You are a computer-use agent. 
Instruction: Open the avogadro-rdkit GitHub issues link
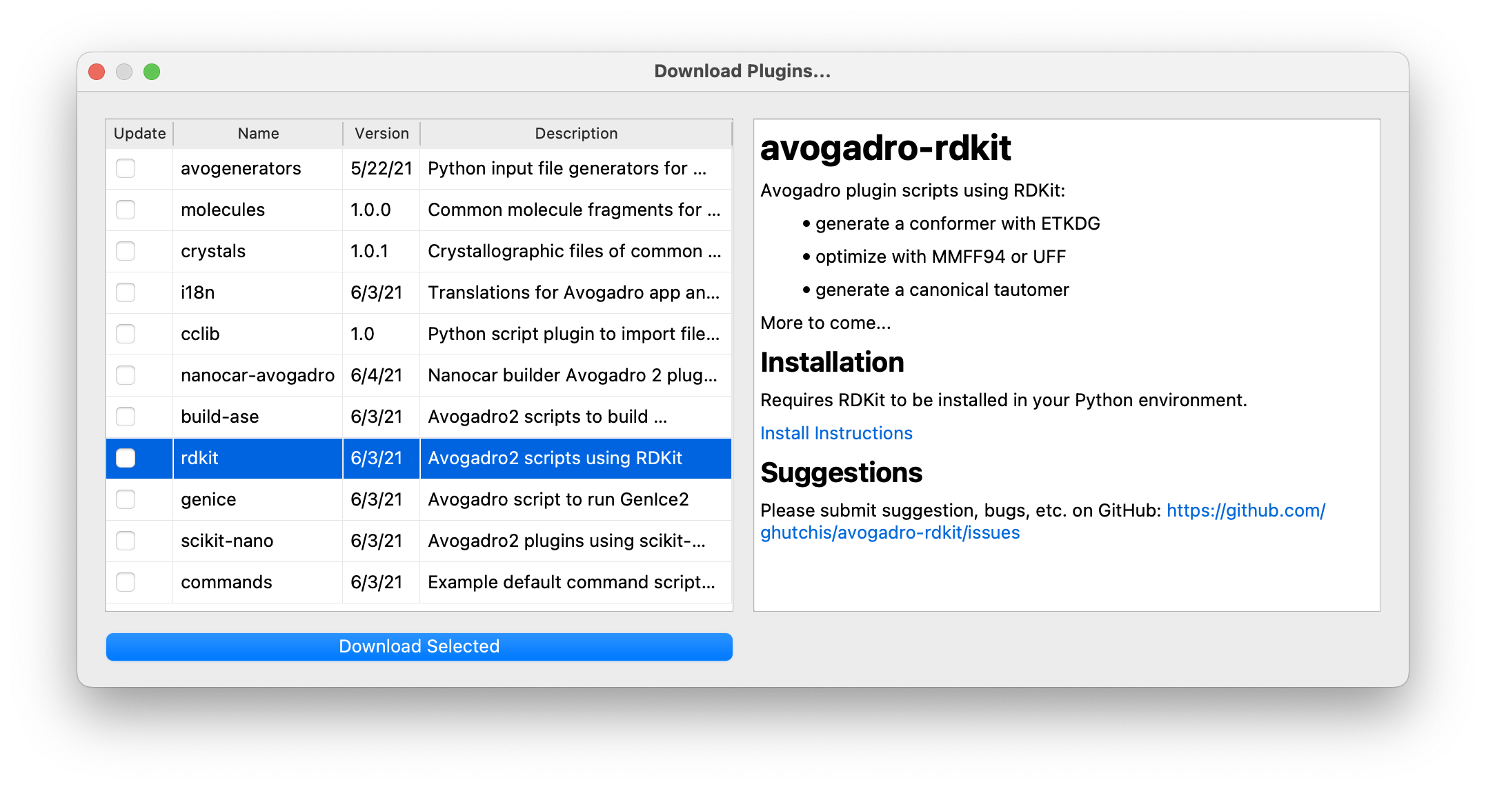coord(889,532)
